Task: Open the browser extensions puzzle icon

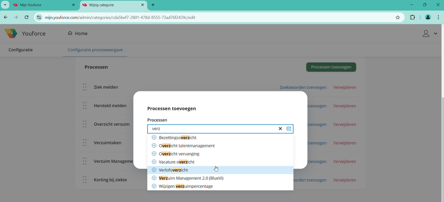Action: click(412, 18)
